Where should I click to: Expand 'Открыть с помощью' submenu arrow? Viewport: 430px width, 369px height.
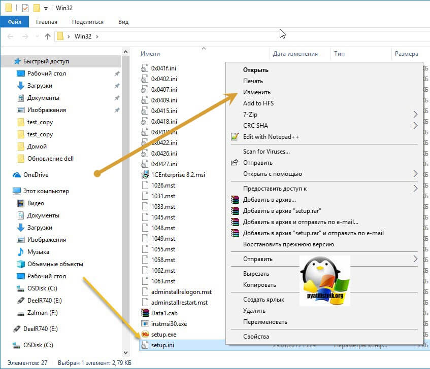click(x=415, y=174)
